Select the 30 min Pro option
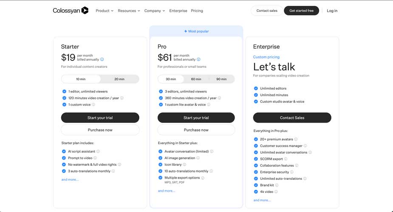The height and width of the screenshot is (212, 393). pyautogui.click(x=171, y=79)
